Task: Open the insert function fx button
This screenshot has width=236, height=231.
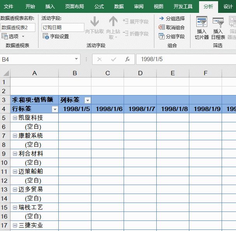Action: (x=128, y=59)
